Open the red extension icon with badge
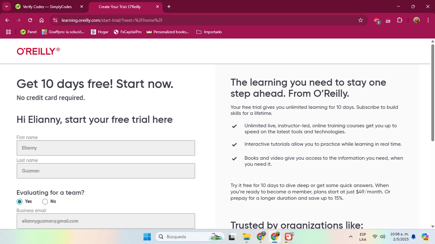 [377, 21]
